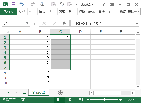Select row 1 header
The height and width of the screenshot is (103, 141).
point(5,37)
